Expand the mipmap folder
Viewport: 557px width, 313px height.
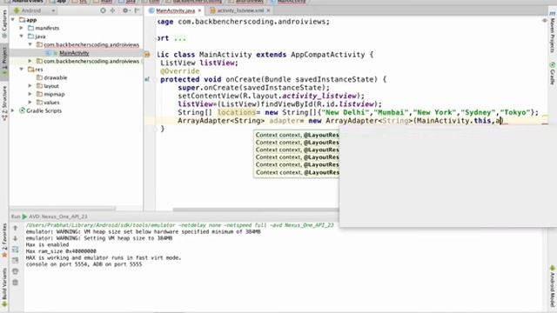click(x=30, y=94)
